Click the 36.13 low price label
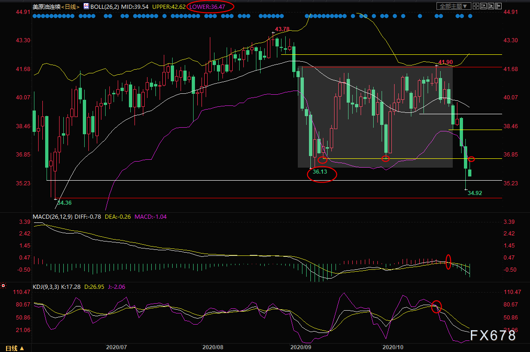530x352 pixels. click(320, 172)
